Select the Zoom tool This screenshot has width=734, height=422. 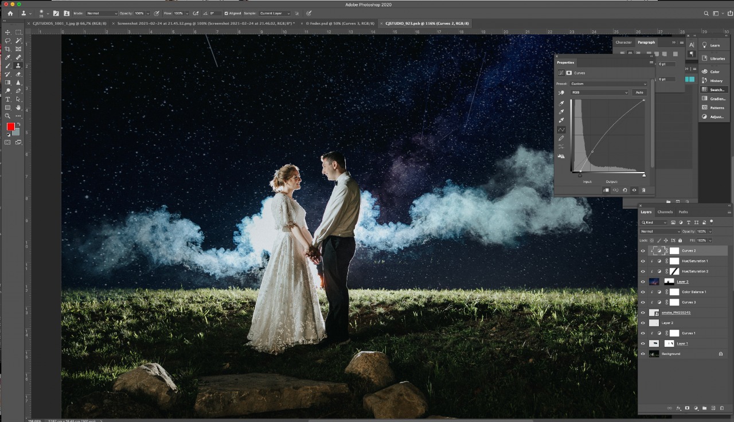8,116
